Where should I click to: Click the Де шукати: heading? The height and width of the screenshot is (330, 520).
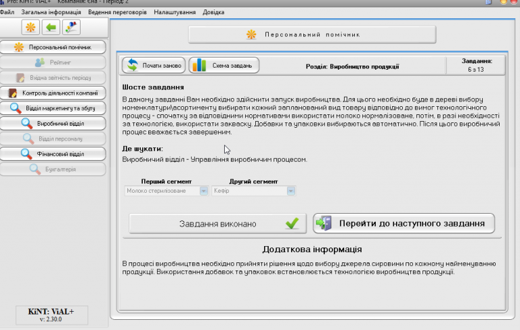tap(143, 149)
